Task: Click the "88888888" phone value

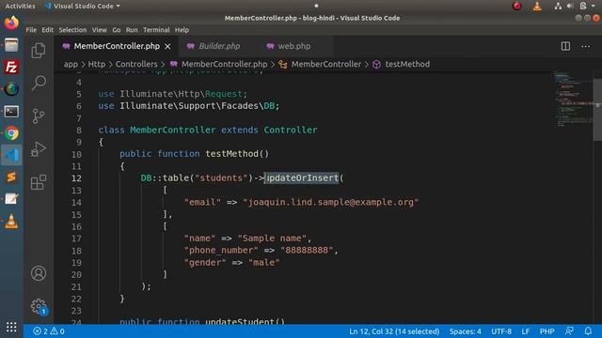Action: pos(307,251)
